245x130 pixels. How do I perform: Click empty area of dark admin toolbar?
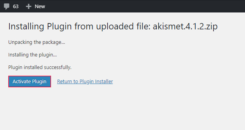141,6
